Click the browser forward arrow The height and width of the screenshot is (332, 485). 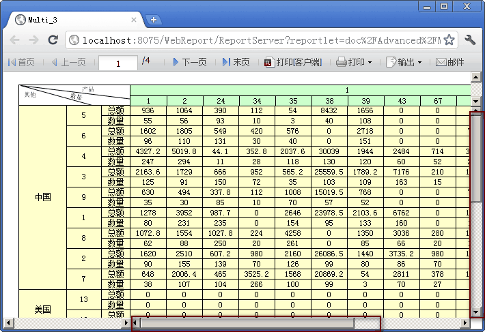click(33, 40)
